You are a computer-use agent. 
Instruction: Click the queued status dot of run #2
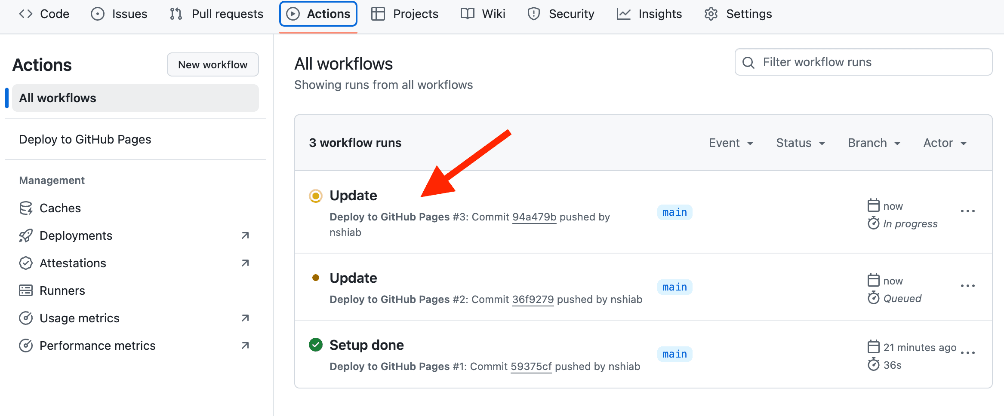(x=316, y=278)
